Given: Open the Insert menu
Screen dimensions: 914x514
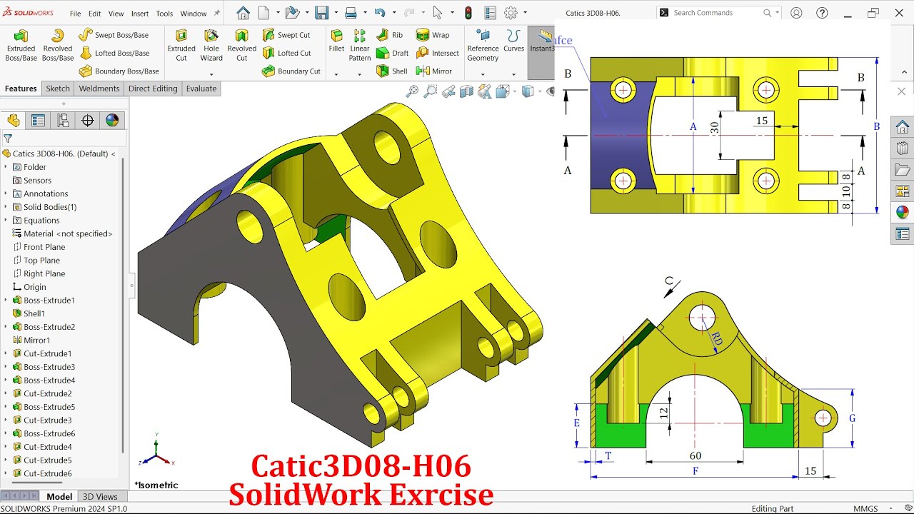Looking at the screenshot, I should pyautogui.click(x=140, y=14).
